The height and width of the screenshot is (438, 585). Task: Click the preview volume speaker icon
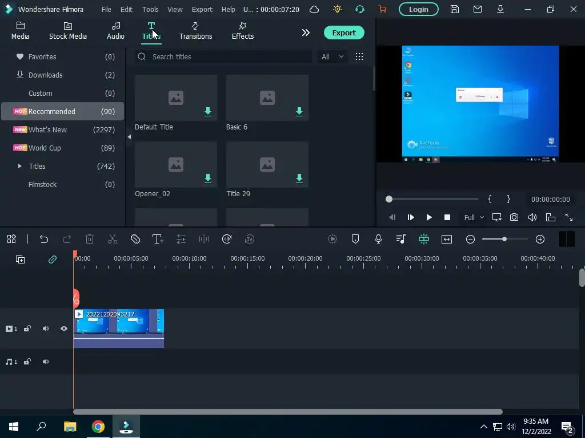point(532,217)
